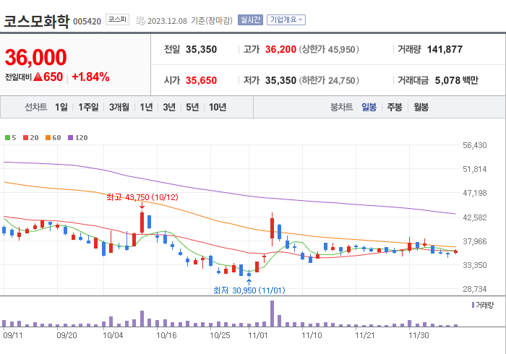Select the 1일 line chart tab

pos(61,107)
